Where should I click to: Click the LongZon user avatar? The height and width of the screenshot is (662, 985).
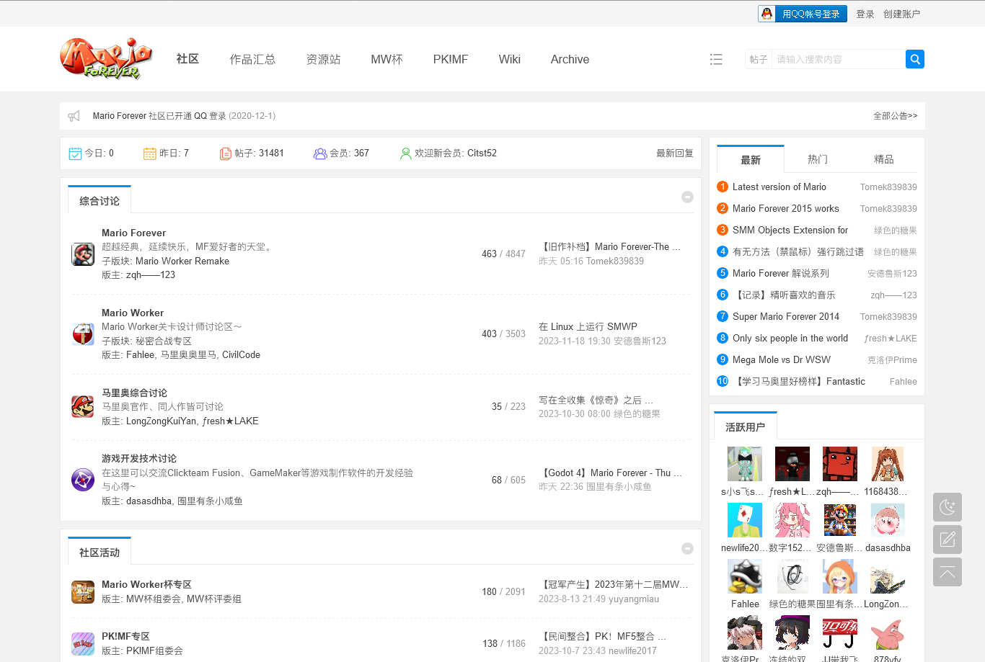(888, 576)
